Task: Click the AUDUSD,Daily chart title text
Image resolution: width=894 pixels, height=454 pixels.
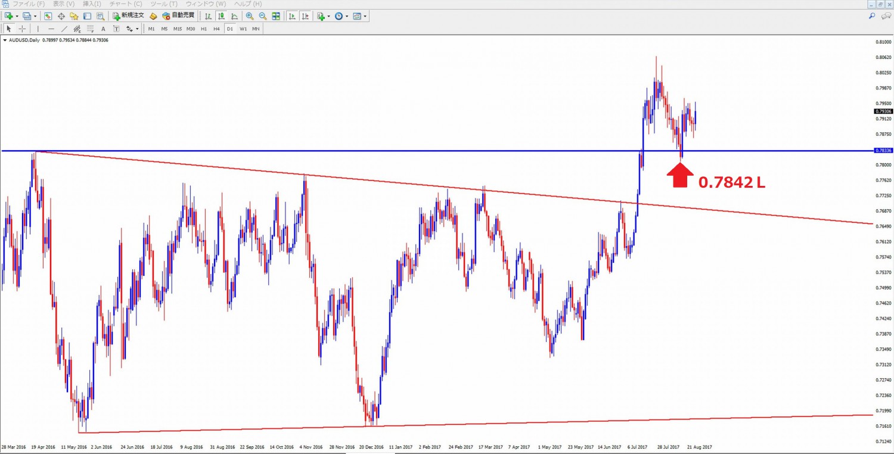Action: [x=24, y=41]
